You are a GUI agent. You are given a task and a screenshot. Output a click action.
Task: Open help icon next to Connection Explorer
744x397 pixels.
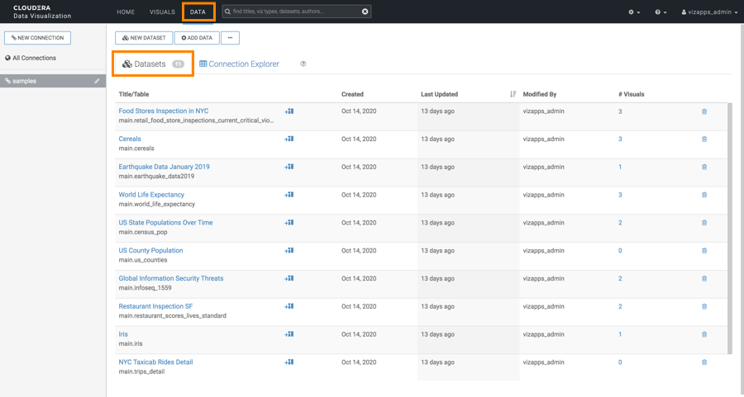point(303,64)
